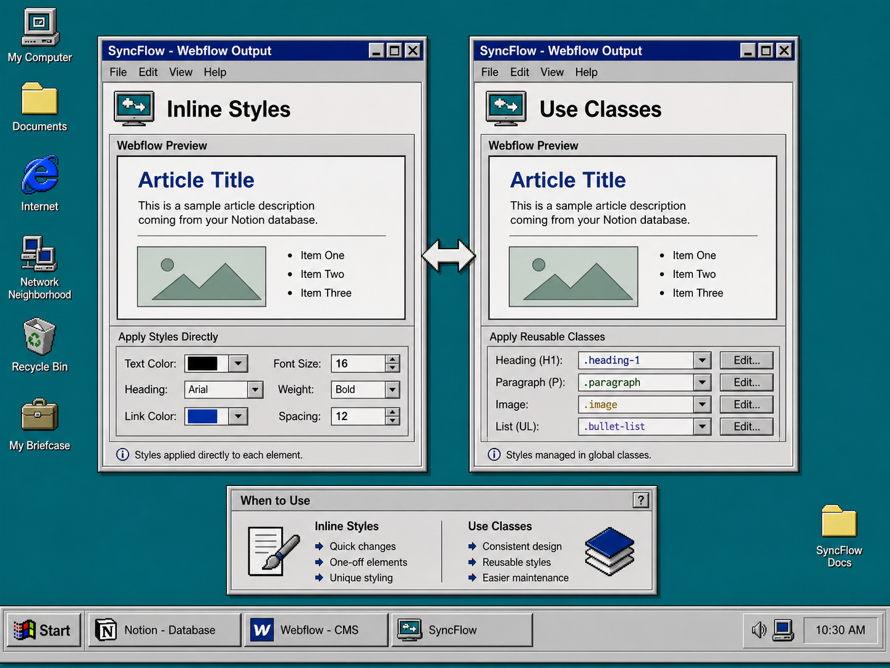Expand the Paragraph (P) class dropdown
890x668 pixels.
click(702, 383)
